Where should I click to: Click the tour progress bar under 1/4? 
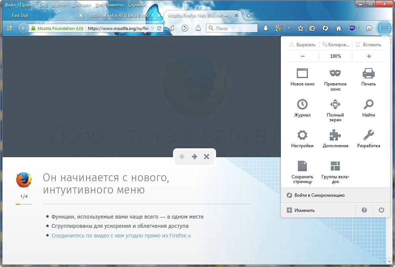click(x=24, y=204)
